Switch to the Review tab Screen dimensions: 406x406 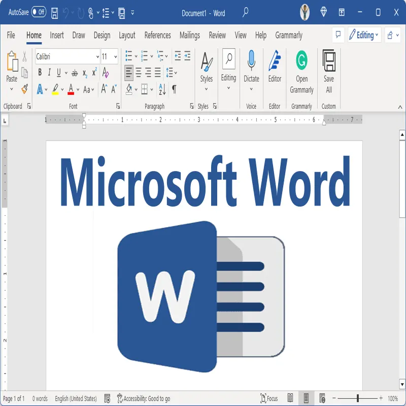pos(217,35)
